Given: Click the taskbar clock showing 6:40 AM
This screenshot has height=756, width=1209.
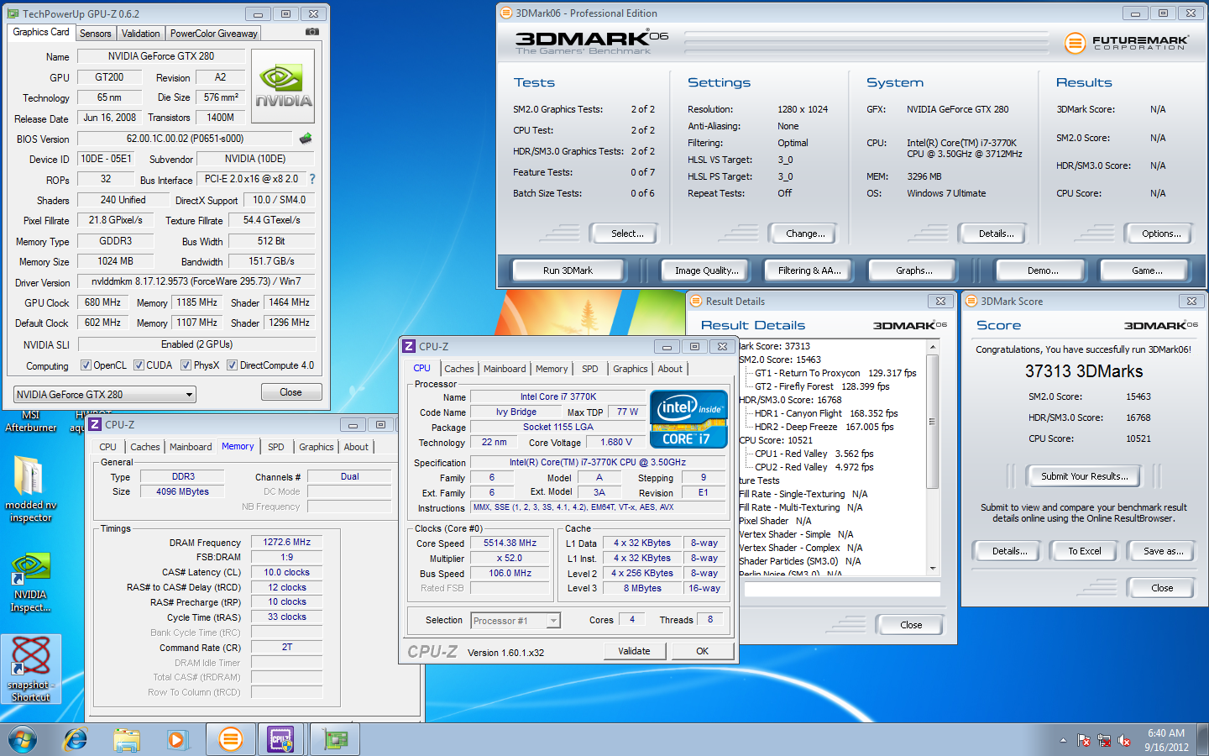Looking at the screenshot, I should point(1166,740).
